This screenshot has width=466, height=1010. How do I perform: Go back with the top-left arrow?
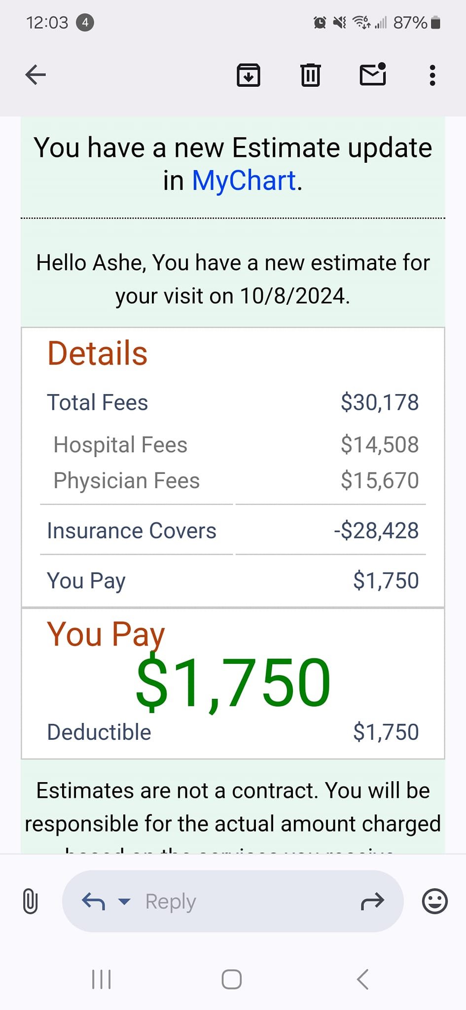36,75
